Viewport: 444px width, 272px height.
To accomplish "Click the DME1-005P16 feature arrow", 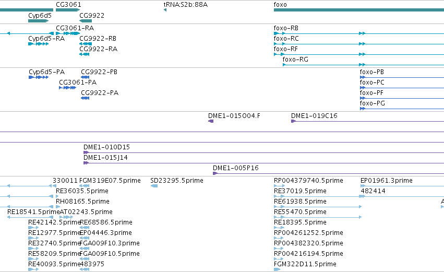I will pos(215,173).
